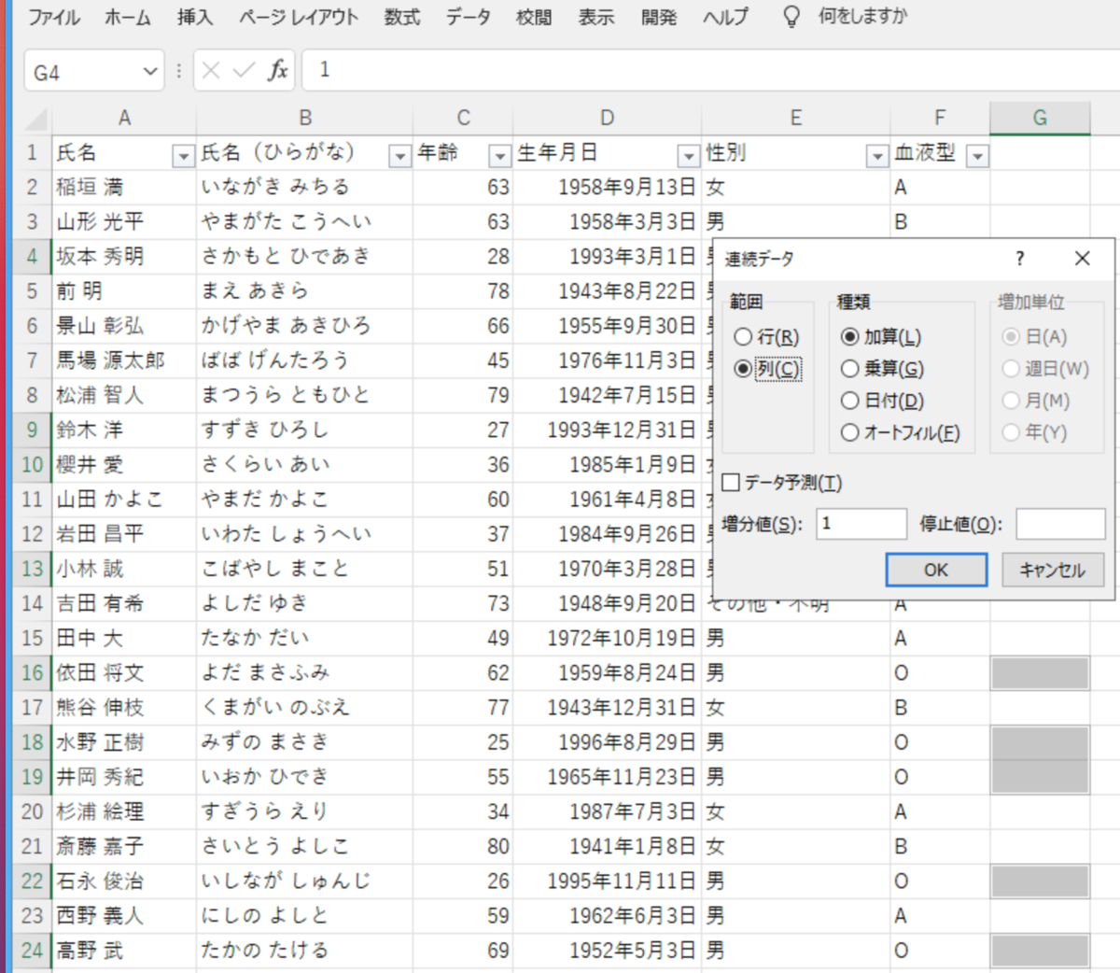Select column header D
The width and height of the screenshot is (1120, 973).
(607, 119)
